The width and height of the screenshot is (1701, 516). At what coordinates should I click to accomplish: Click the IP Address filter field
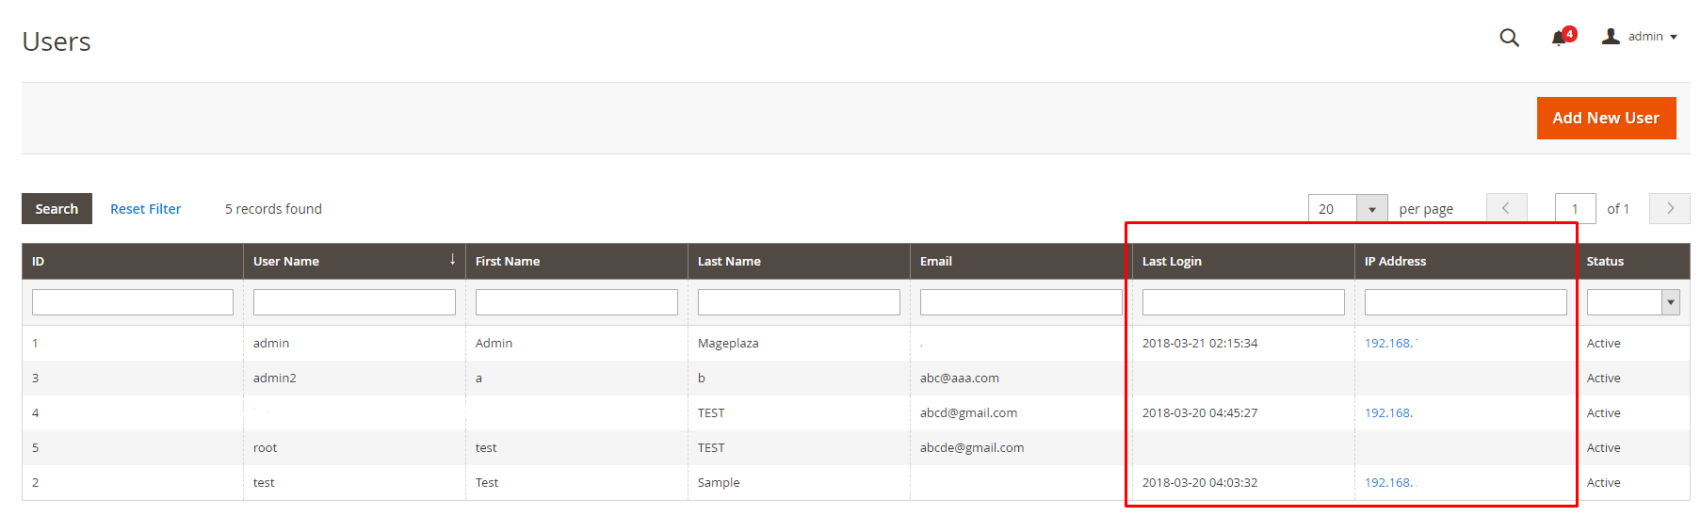tap(1466, 302)
